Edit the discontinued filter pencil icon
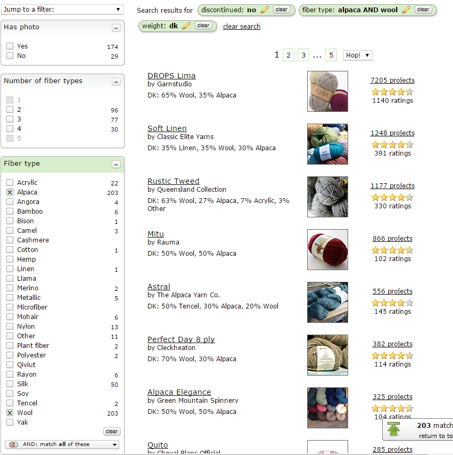Screen dimensions: 453x455 click(x=265, y=10)
